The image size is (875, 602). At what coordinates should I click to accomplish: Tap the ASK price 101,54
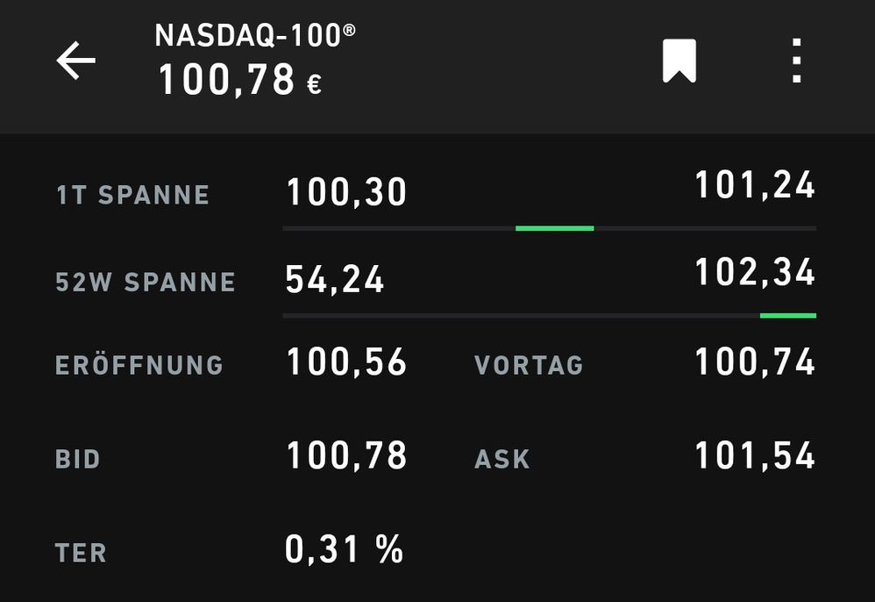755,456
